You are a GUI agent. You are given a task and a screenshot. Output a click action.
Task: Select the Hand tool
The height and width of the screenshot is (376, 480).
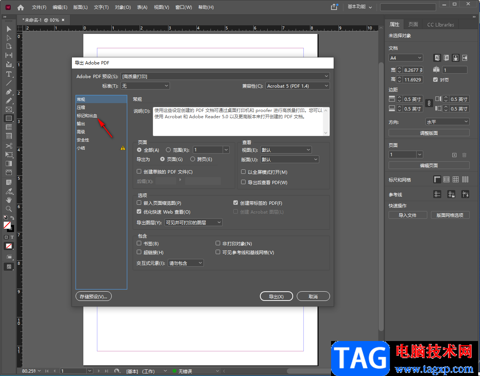(x=9, y=200)
